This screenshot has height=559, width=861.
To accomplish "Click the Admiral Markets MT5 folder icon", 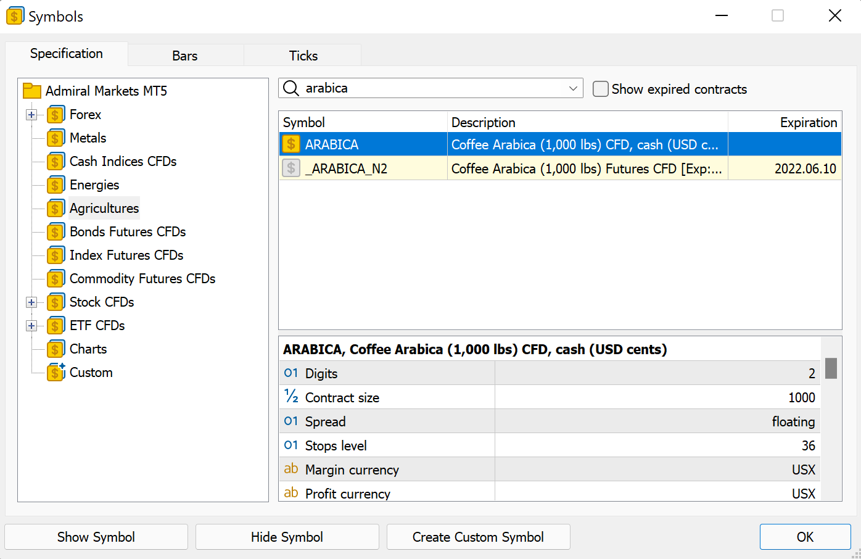I will 32,91.
